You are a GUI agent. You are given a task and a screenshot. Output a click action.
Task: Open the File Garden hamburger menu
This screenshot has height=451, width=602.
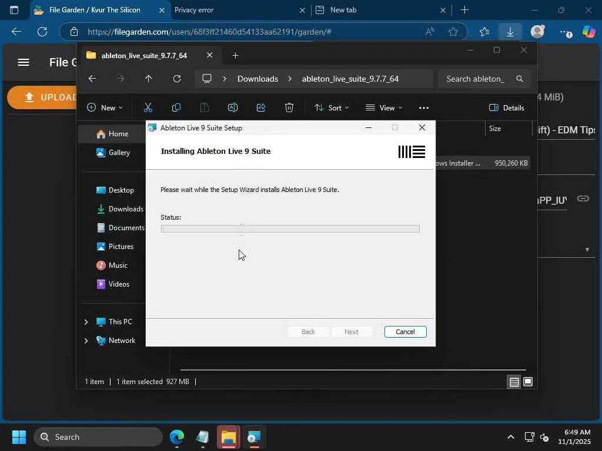[x=24, y=62]
